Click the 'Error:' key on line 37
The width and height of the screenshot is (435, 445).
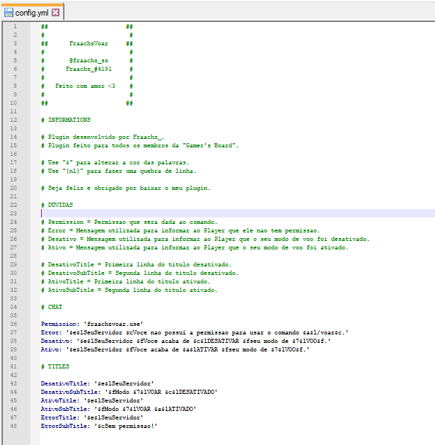(52, 332)
